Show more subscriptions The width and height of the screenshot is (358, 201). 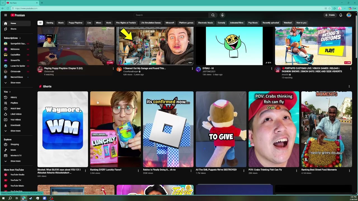point(17,83)
